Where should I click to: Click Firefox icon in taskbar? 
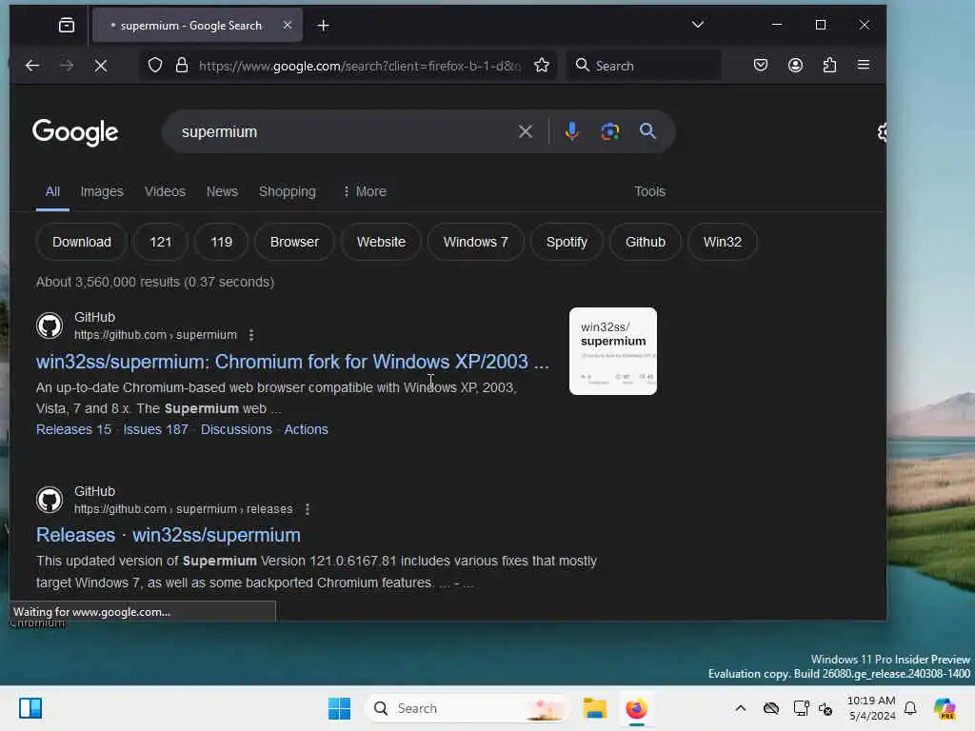[637, 708]
